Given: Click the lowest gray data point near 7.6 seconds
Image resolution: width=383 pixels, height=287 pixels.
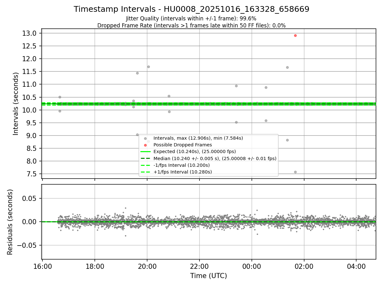Looking at the screenshot, I should [295, 172].
